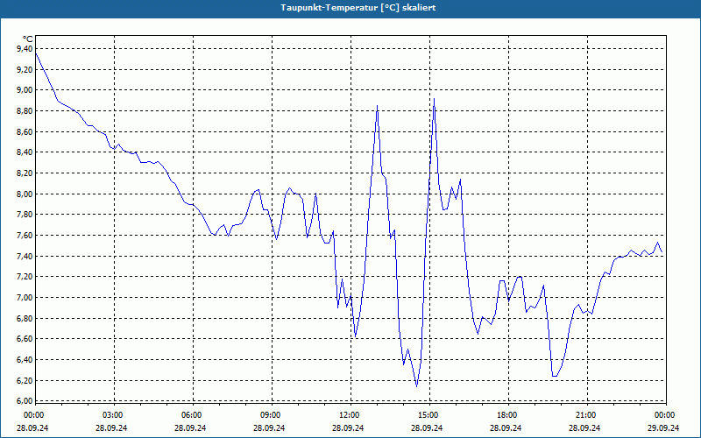Click the 6,80 y-axis label
Image resolution: width=701 pixels, height=438 pixels.
tap(25, 319)
